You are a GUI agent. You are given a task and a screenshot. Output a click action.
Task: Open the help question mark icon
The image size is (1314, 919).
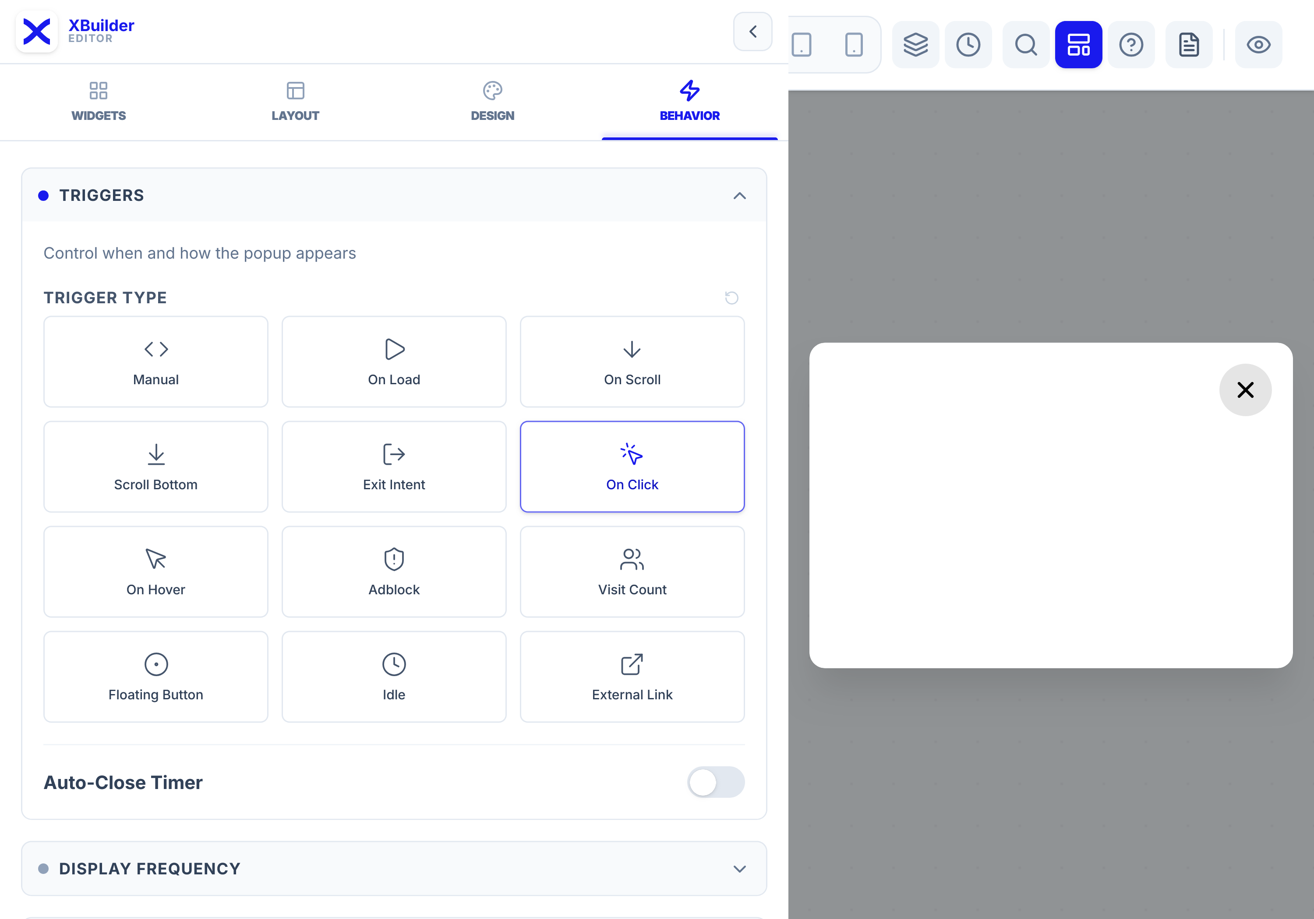(1131, 45)
